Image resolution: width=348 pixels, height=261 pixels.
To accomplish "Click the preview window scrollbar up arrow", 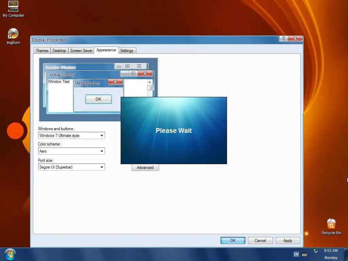I will coord(150,82).
